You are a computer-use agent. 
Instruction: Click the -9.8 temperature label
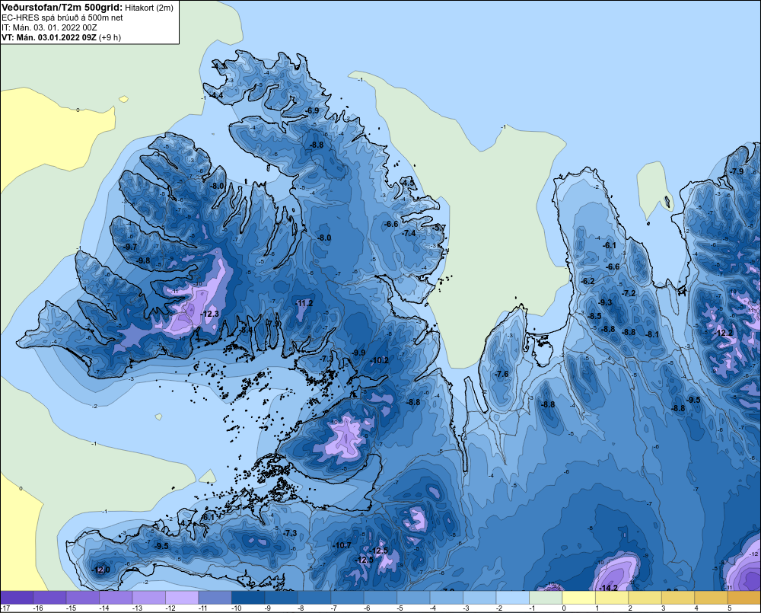(143, 260)
